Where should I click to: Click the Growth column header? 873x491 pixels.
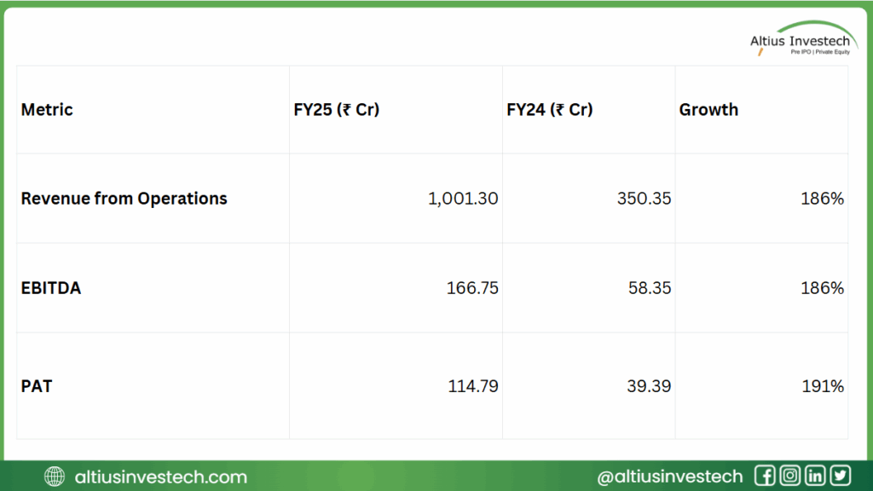pyautogui.click(x=708, y=110)
